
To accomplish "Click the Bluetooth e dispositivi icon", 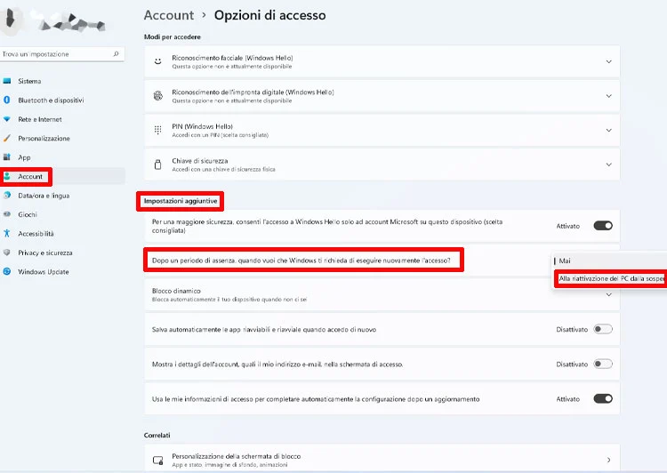I will tap(7, 100).
